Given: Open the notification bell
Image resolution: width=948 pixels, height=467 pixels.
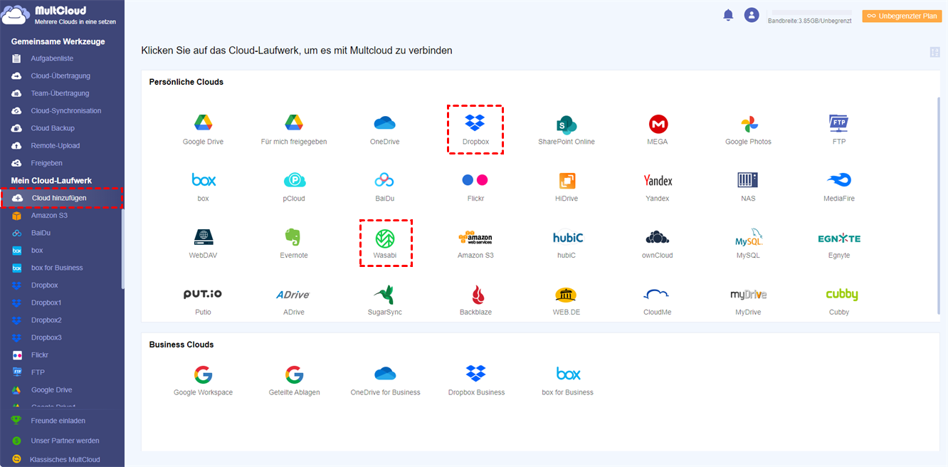Looking at the screenshot, I should tap(728, 15).
